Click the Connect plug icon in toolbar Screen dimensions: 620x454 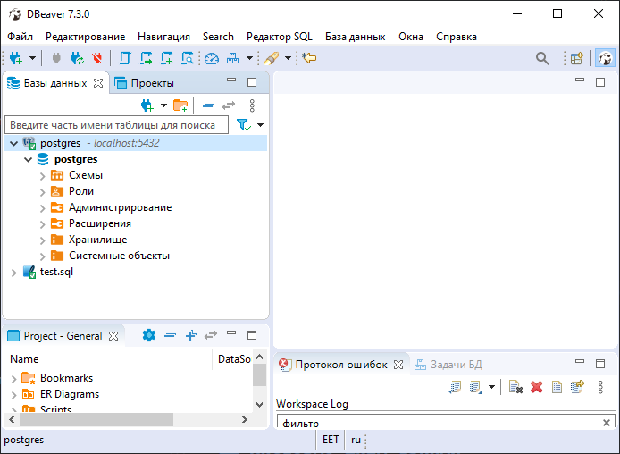[x=56, y=58]
